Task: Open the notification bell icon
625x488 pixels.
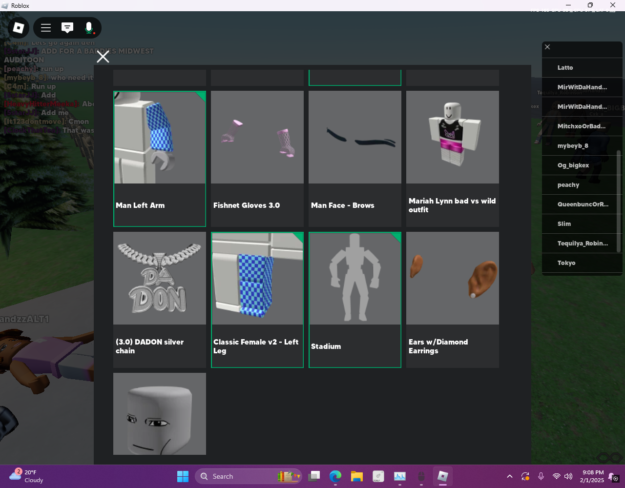Action: pos(613,477)
